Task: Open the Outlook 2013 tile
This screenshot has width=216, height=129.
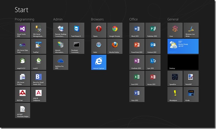Action: click(153, 46)
